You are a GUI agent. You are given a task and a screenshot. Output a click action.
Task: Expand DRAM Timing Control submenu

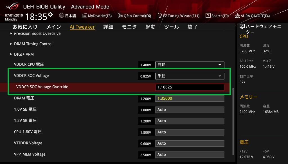pos(31,44)
